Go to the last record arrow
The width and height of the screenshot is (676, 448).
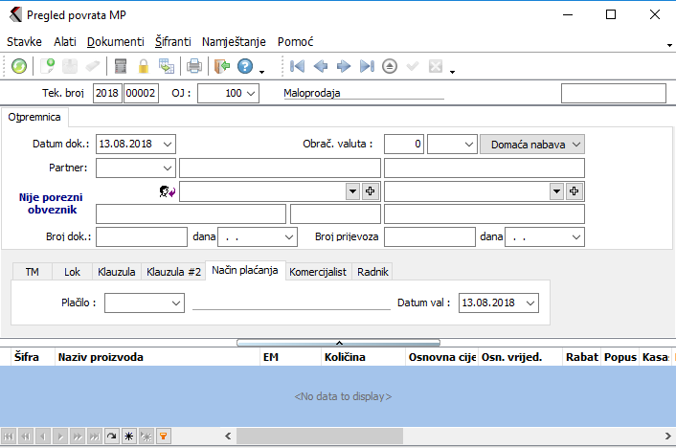[367, 66]
